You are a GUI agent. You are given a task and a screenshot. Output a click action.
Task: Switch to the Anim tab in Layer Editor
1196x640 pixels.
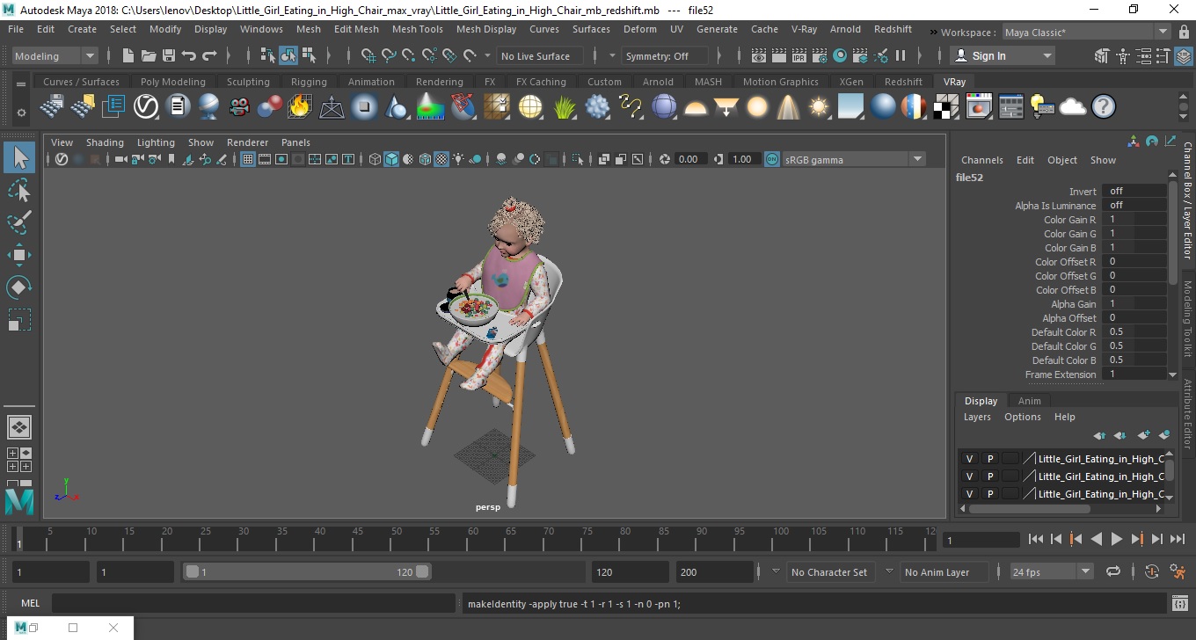(1029, 401)
